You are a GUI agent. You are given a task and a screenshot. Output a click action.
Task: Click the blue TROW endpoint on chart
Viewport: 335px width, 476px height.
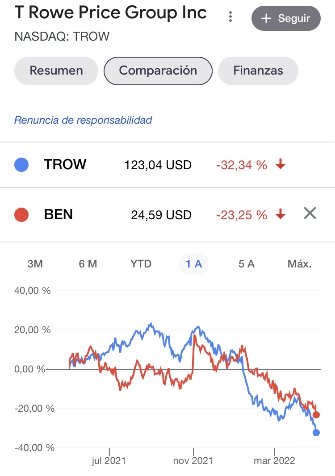pos(316,432)
